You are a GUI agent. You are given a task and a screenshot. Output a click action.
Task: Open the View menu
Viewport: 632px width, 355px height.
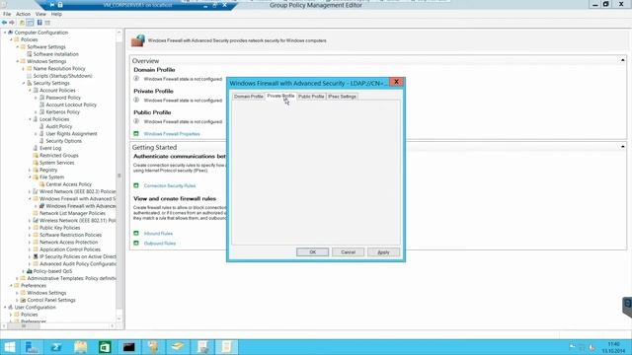tap(40, 14)
